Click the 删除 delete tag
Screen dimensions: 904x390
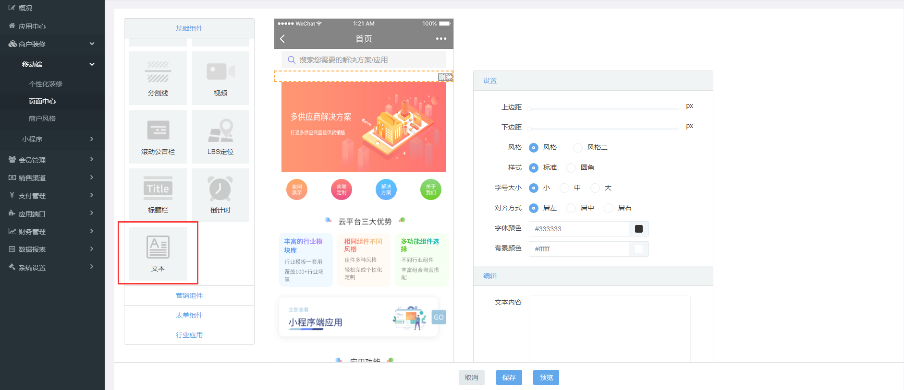pyautogui.click(x=445, y=77)
